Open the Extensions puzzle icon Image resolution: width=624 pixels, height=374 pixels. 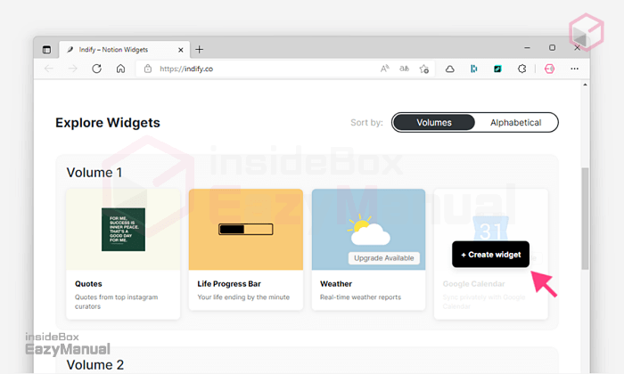click(521, 69)
